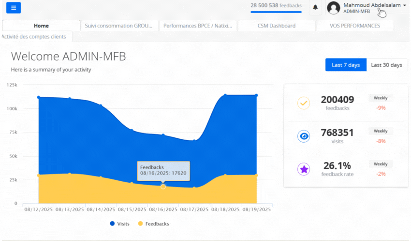Click the user profile avatar

334,8
